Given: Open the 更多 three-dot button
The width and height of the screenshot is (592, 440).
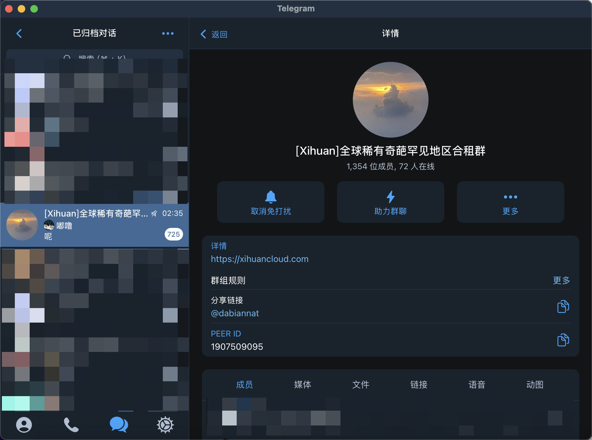Looking at the screenshot, I should pos(510,202).
